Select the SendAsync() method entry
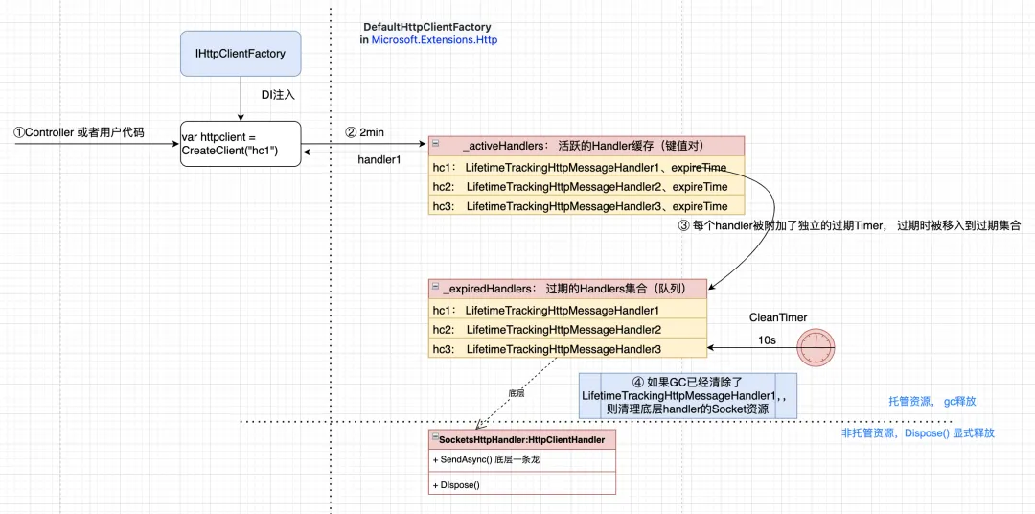 (522, 460)
